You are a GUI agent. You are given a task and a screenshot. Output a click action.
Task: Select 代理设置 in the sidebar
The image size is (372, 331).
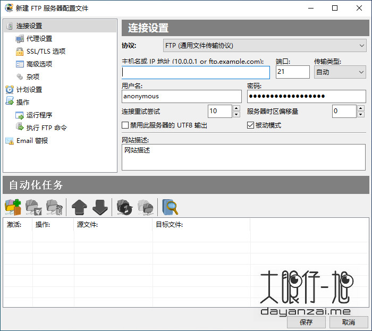39,39
